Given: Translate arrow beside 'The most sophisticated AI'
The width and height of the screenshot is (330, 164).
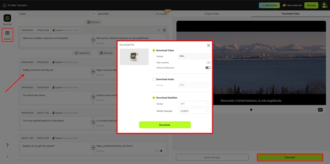Looking at the screenshot, I should click(93, 122).
